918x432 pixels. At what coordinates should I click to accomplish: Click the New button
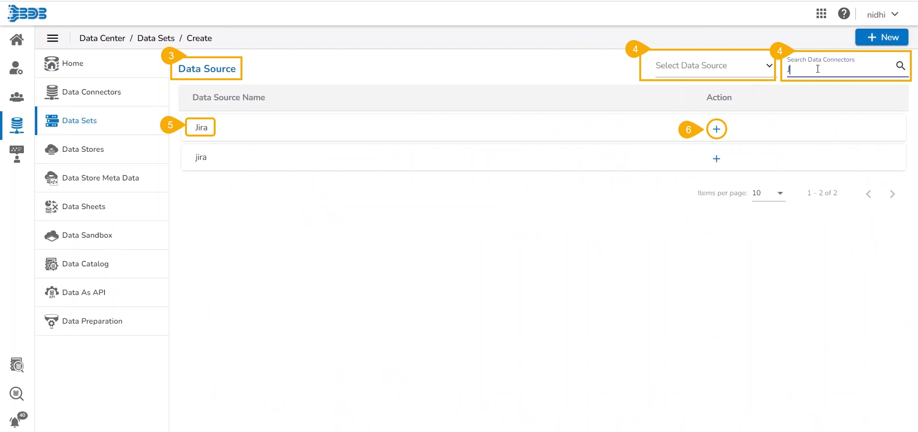882,37
